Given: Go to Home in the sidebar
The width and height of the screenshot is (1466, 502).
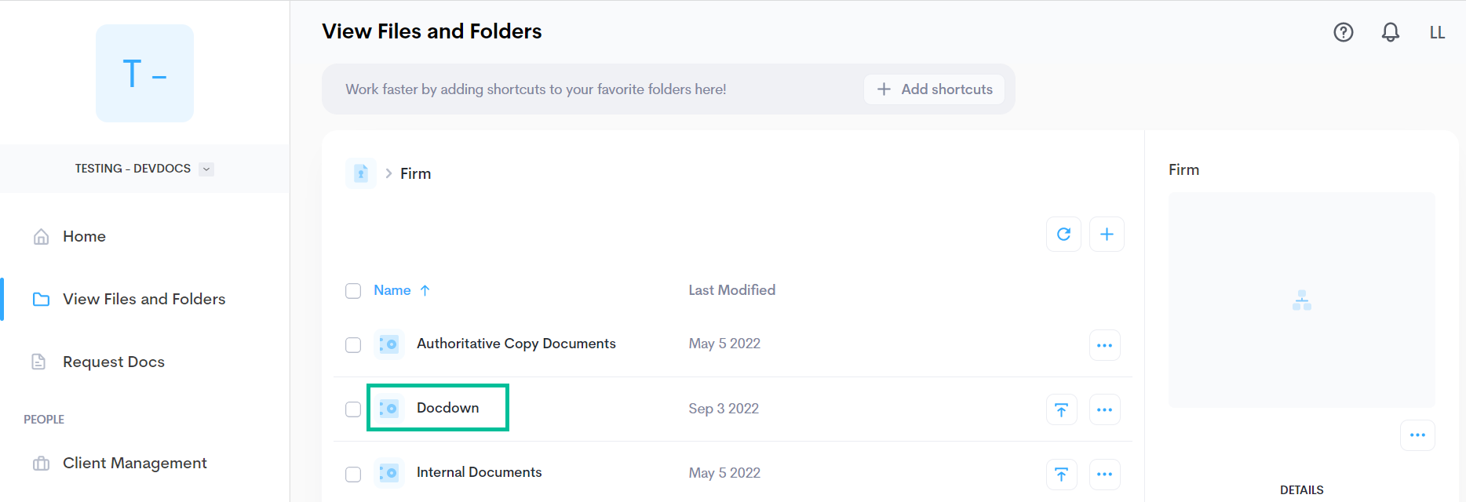Looking at the screenshot, I should [x=84, y=237].
